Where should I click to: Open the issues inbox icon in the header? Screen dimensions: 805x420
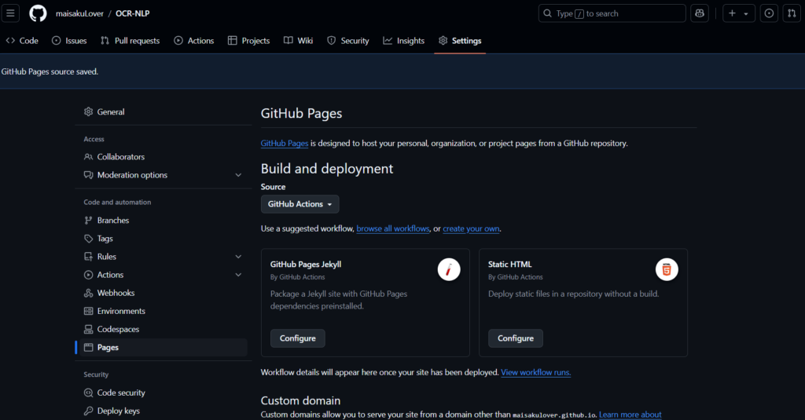pyautogui.click(x=769, y=13)
